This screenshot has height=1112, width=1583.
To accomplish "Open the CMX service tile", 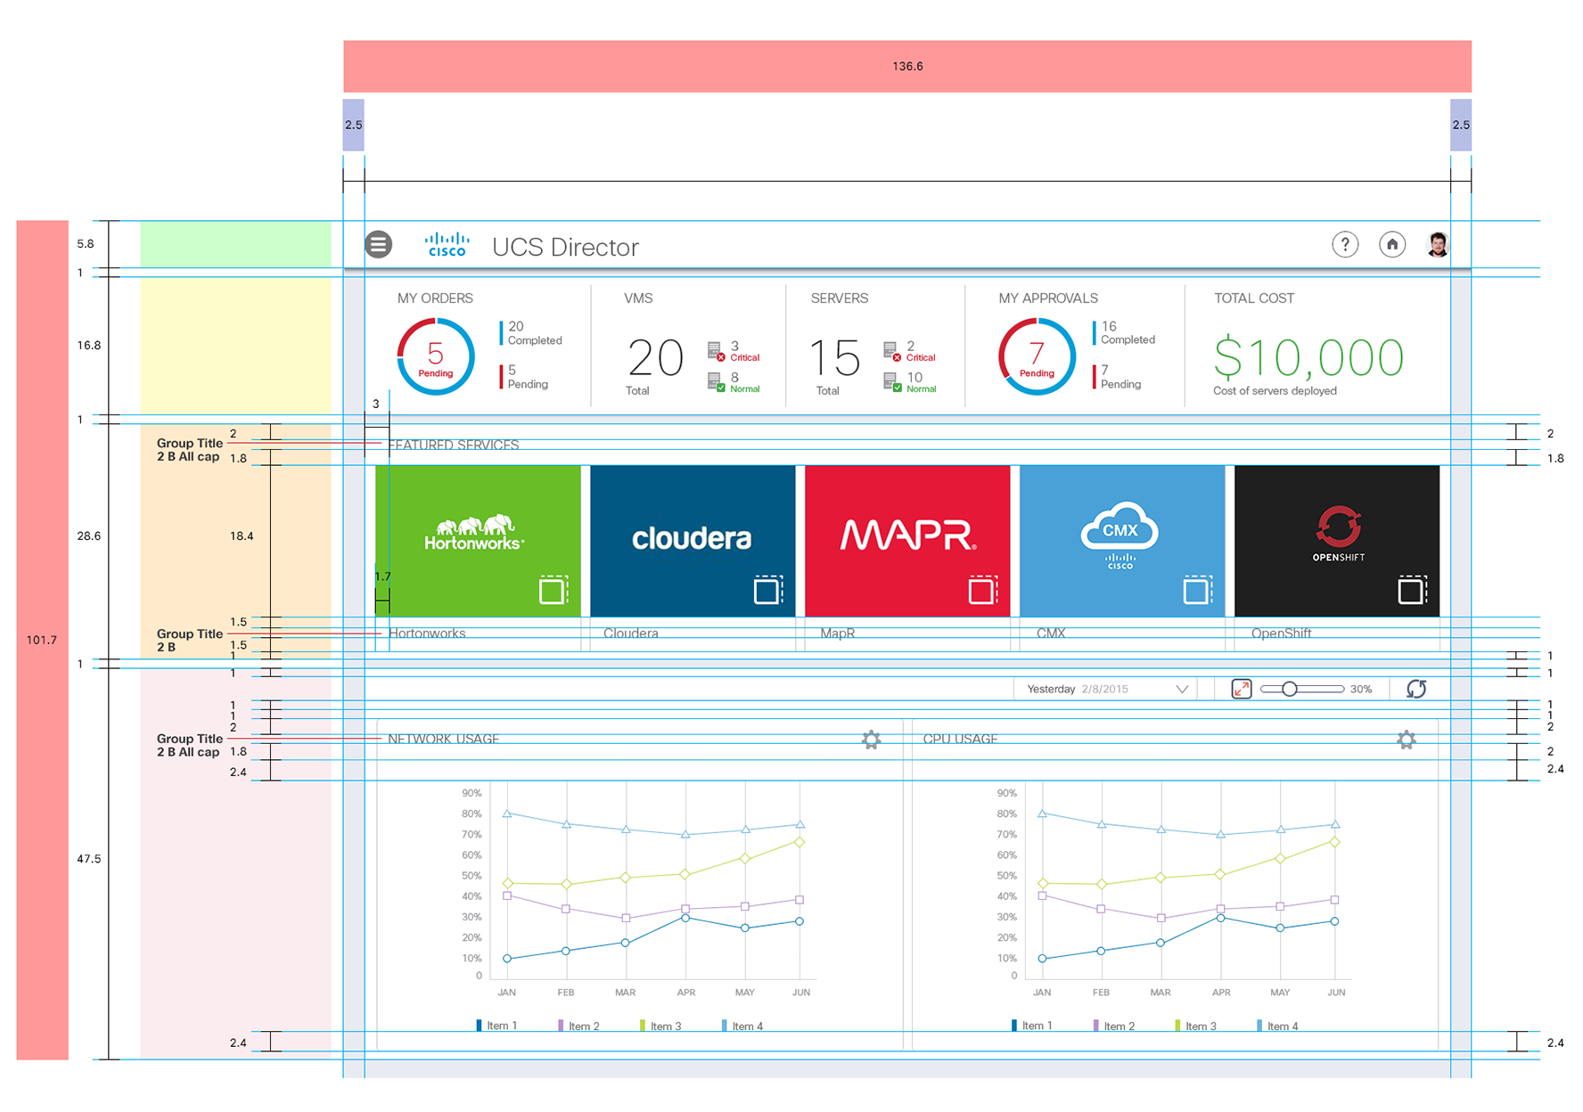I will 1122,541.
